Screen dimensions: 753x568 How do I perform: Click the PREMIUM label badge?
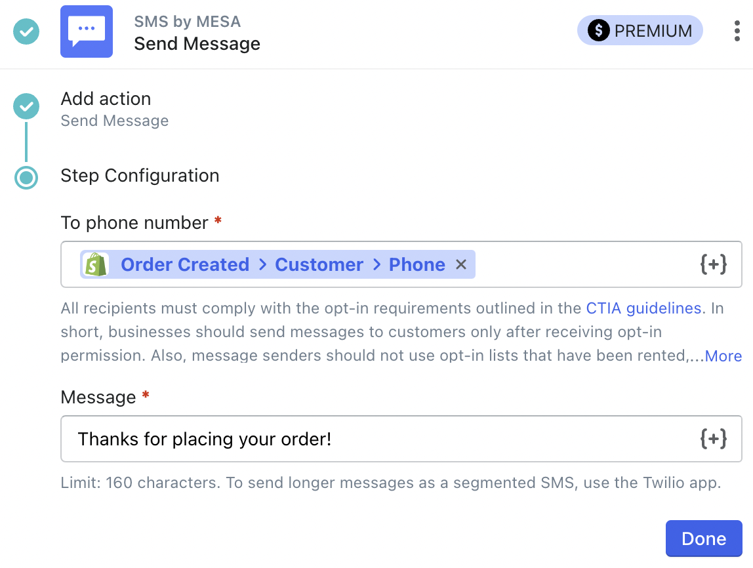coord(652,31)
